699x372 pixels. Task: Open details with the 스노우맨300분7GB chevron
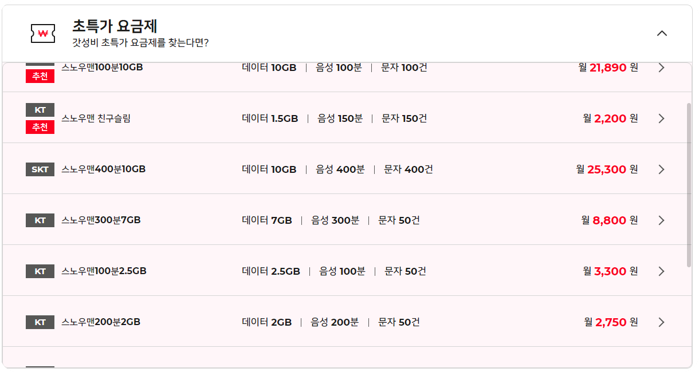click(x=661, y=220)
